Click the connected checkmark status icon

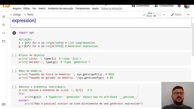144,15
